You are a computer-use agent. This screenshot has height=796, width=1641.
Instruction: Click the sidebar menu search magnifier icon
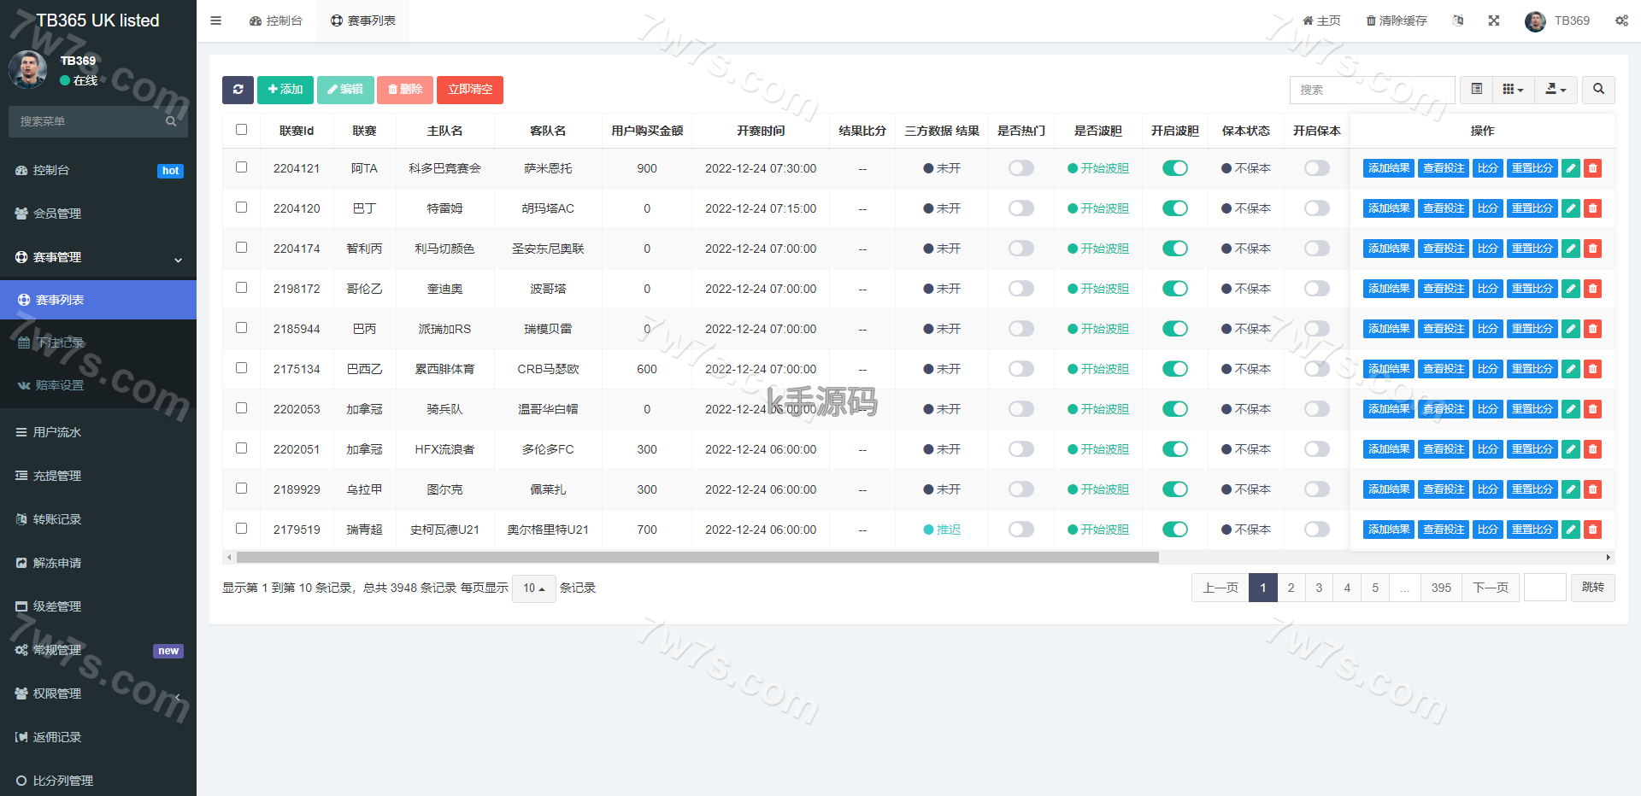click(x=171, y=121)
